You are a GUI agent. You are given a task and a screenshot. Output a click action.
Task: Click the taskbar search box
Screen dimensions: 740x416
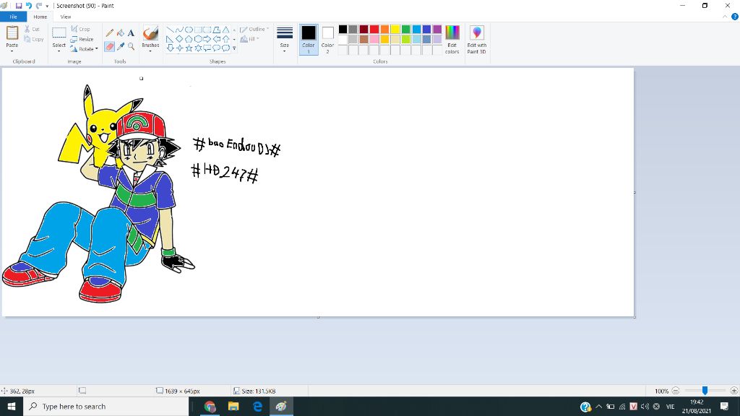pyautogui.click(x=106, y=406)
